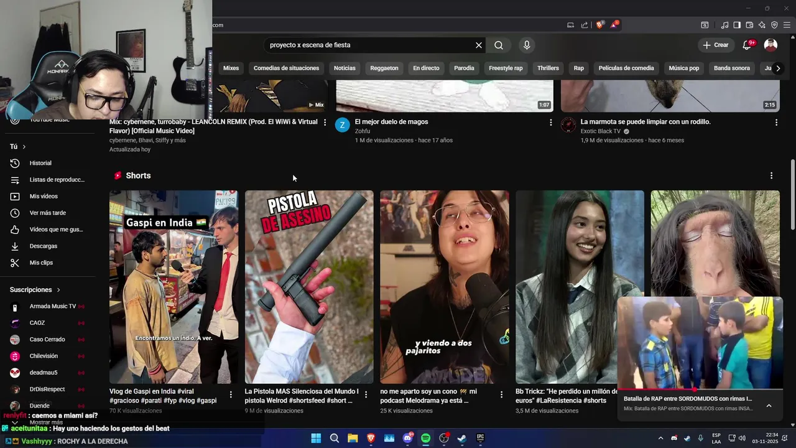Play the Gaspi en India short
This screenshot has height=448, width=796.
click(174, 287)
